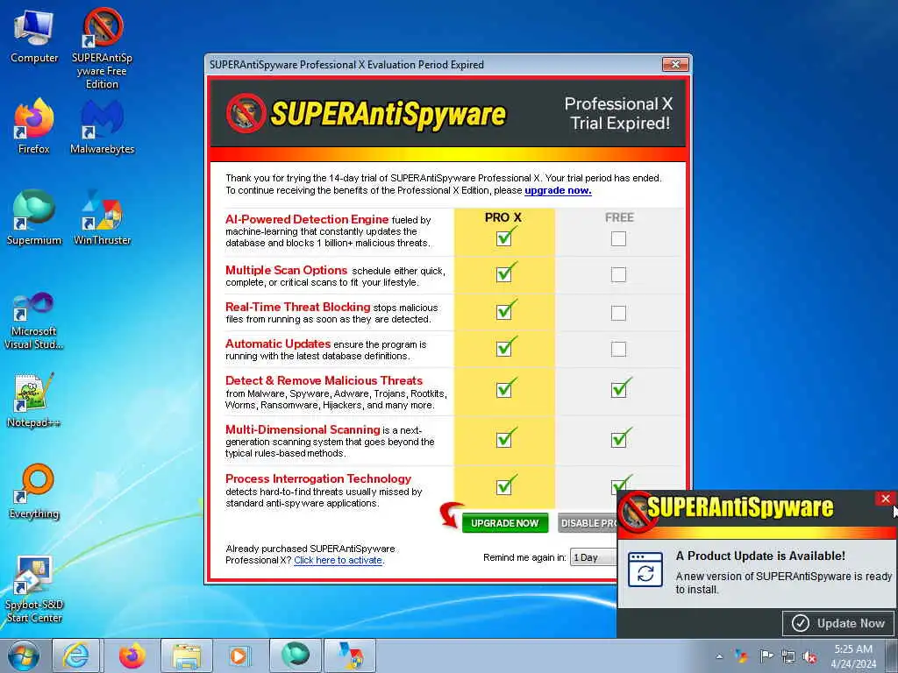Click FREE checkbox for Real-Time Threat Blocking
The width and height of the screenshot is (898, 673).
coord(618,313)
